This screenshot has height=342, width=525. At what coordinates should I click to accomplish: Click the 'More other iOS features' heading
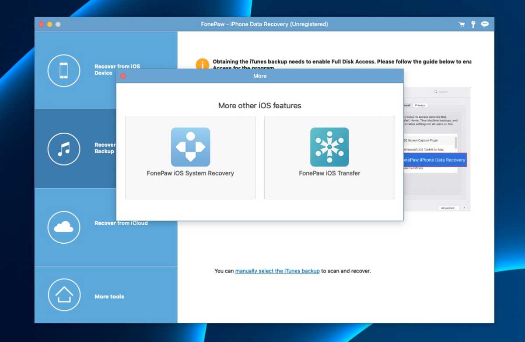(x=260, y=106)
